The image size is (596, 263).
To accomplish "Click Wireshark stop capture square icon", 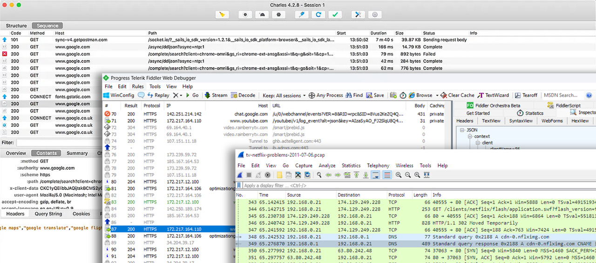I will (249, 175).
